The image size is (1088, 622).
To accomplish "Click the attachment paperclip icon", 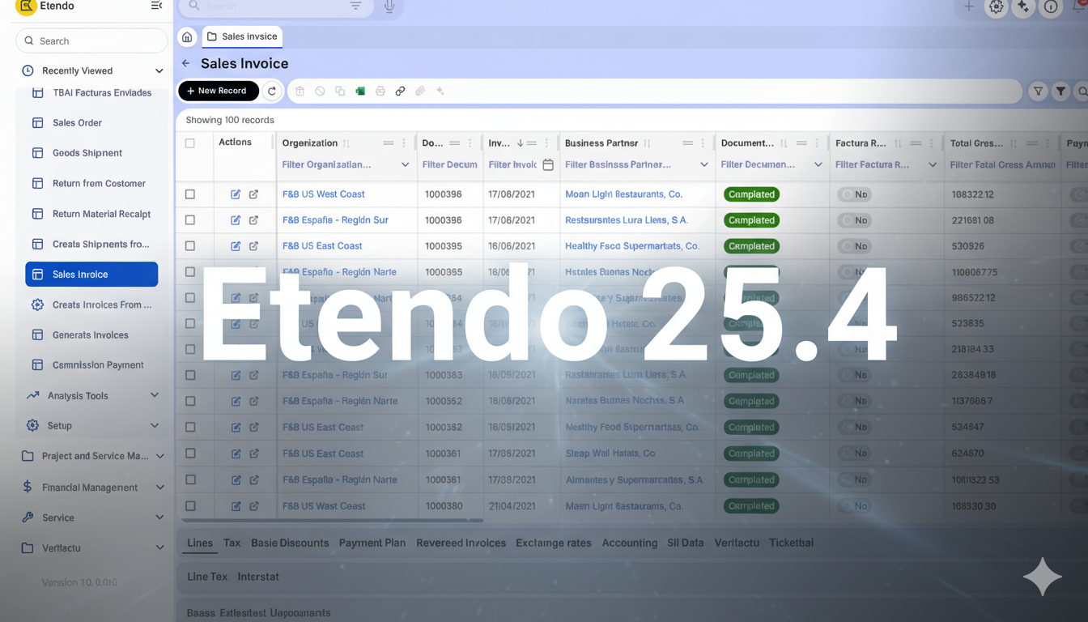I will click(420, 92).
